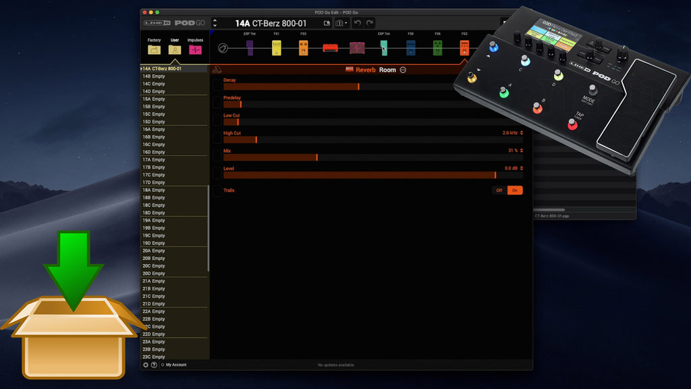Open settings with the gear icon
691x389 pixels.
tap(146, 365)
